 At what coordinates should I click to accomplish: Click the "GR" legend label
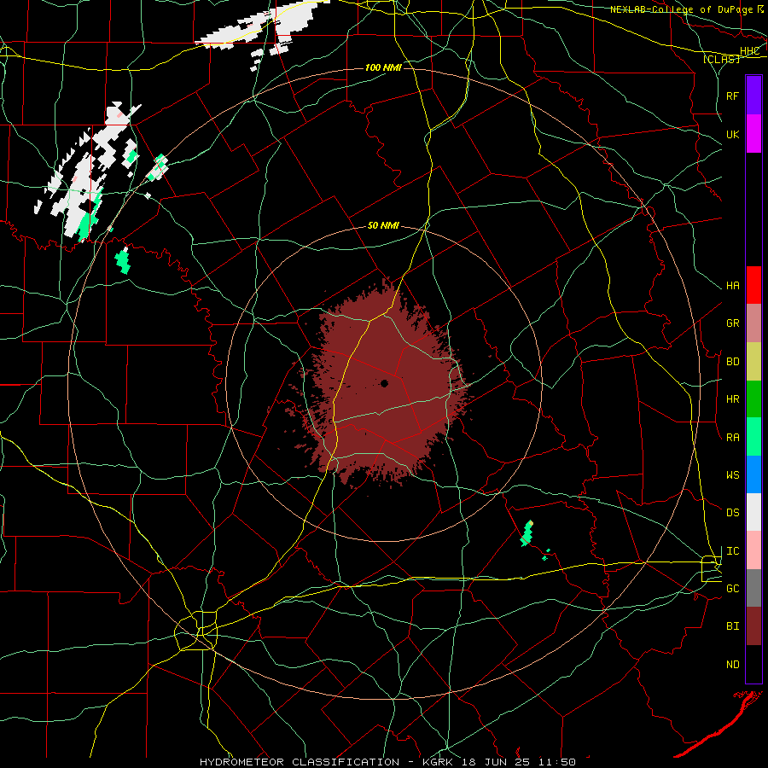[732, 323]
